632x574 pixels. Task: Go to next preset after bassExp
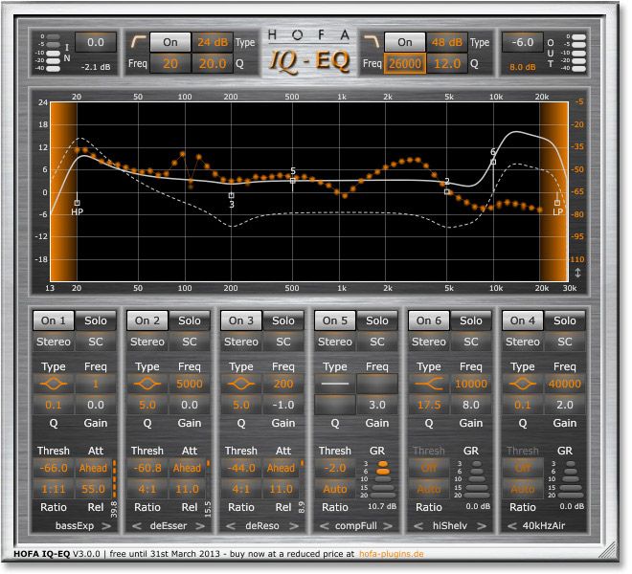pyautogui.click(x=106, y=525)
